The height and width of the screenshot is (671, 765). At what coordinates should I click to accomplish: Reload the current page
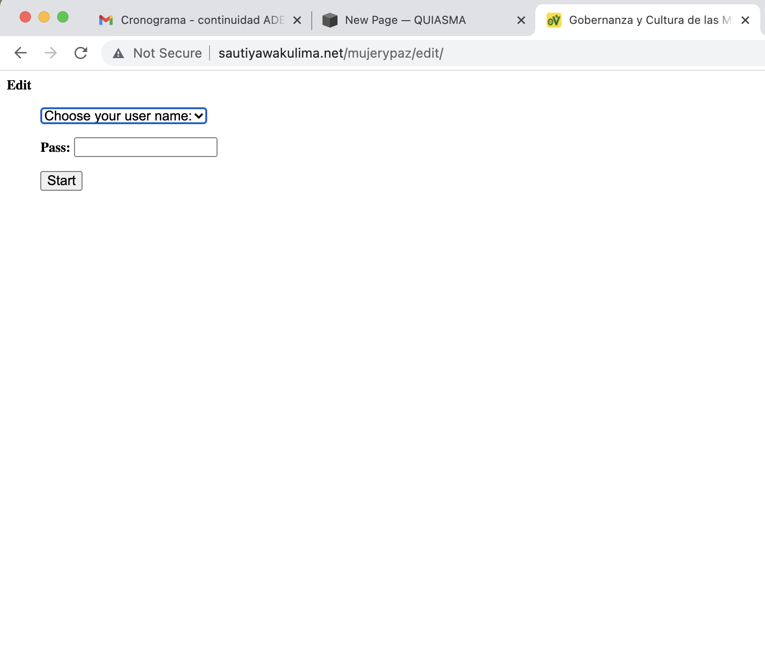click(x=81, y=52)
